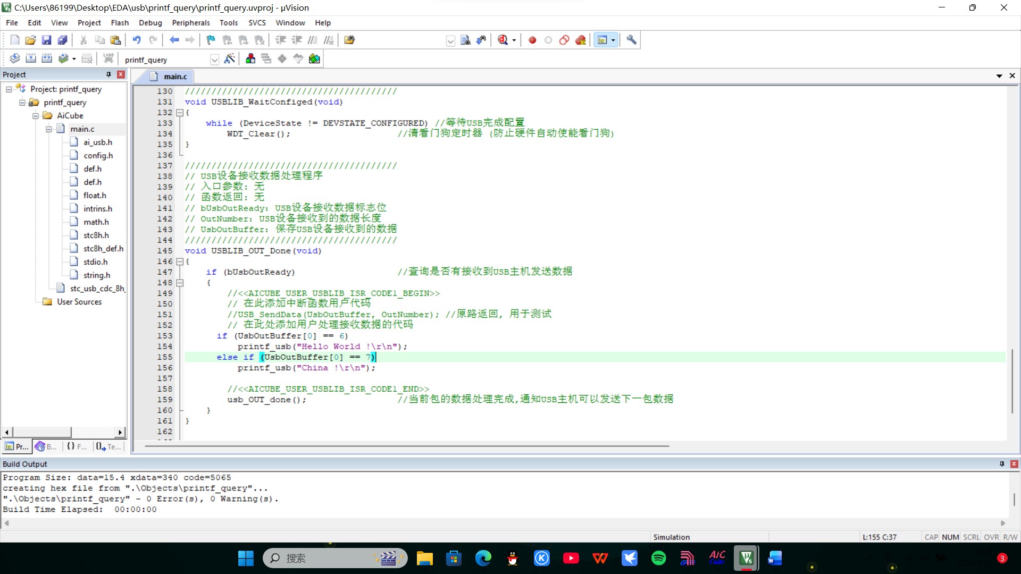Viewport: 1021px width, 574px height.
Task: Start the debug session with the magnifier icon
Action: [503, 40]
